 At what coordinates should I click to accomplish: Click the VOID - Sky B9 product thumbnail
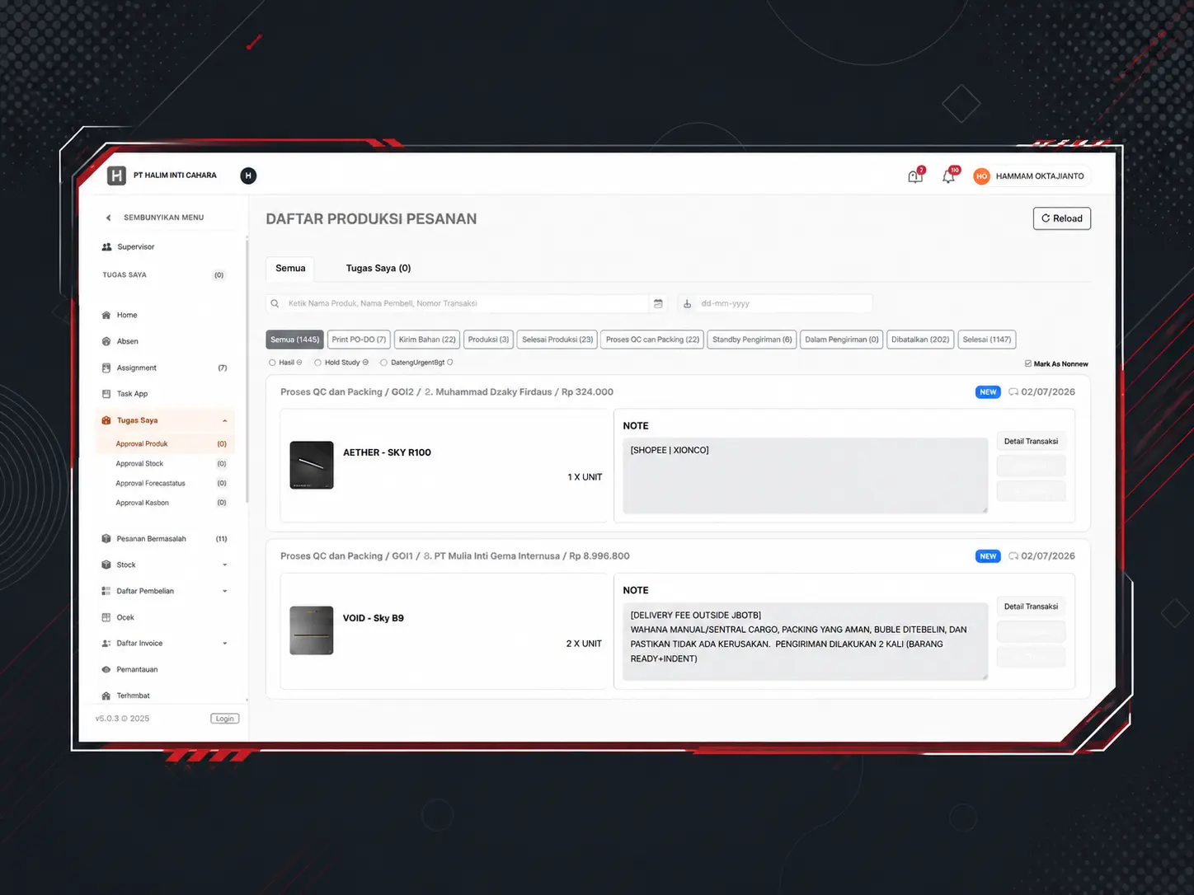coord(312,630)
